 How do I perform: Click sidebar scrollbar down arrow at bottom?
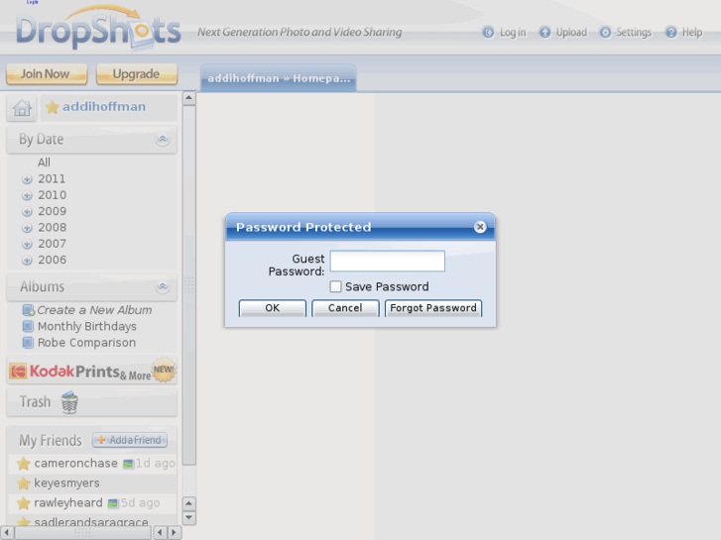189,517
